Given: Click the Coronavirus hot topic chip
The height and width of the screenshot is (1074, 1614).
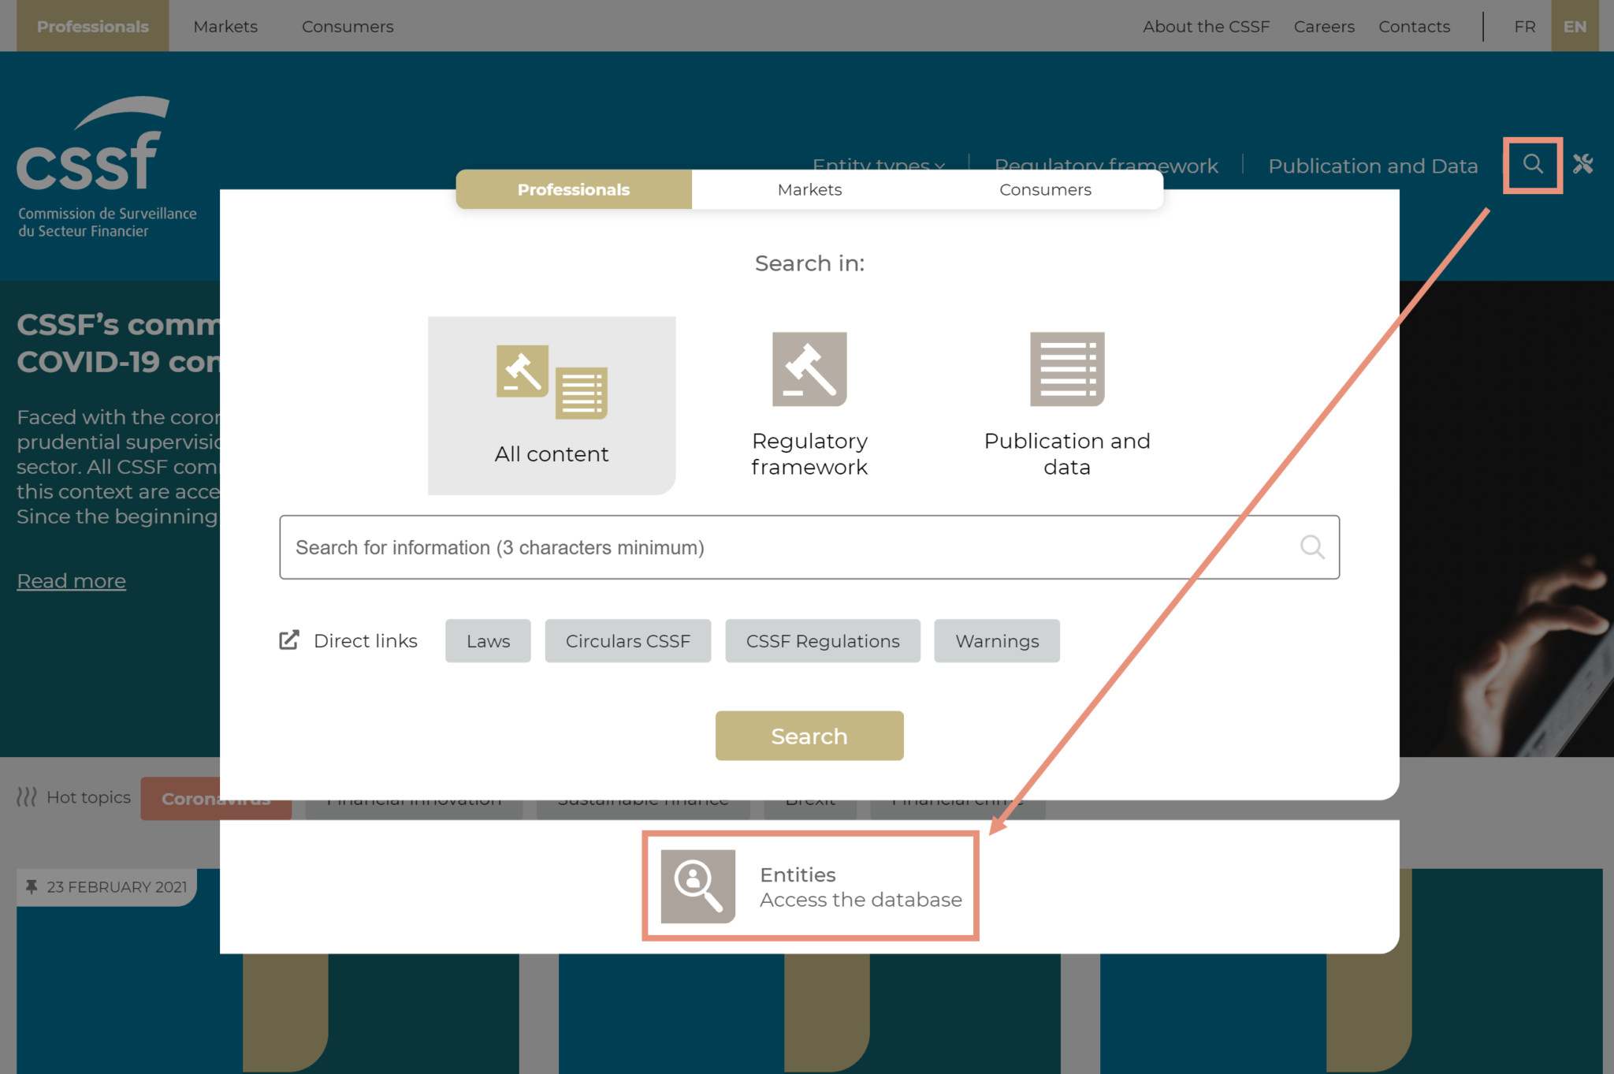Looking at the screenshot, I should tap(216, 798).
